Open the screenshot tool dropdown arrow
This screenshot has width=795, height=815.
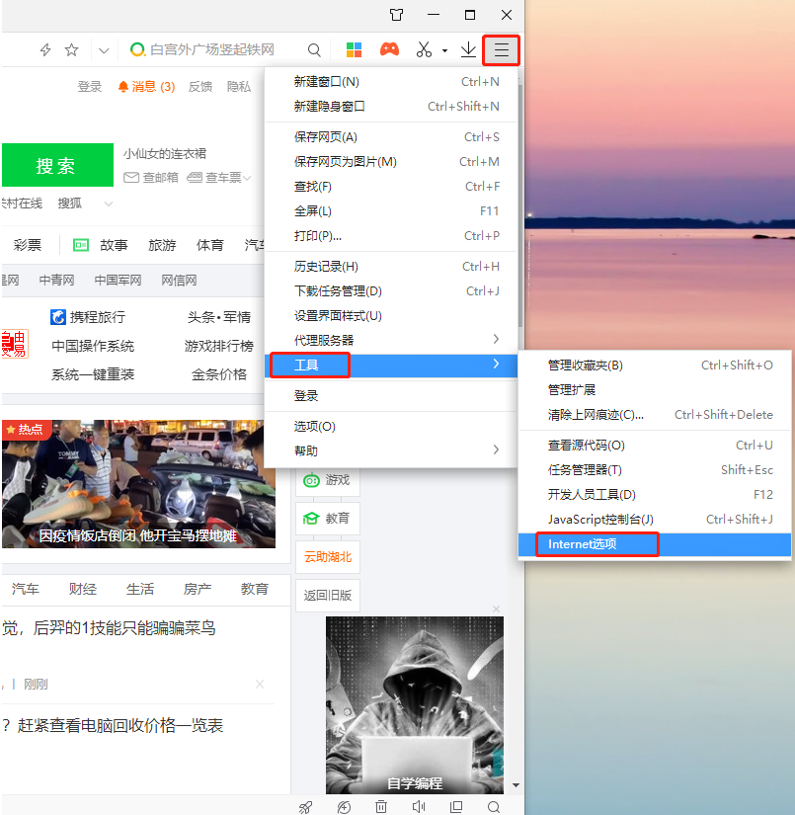(x=444, y=51)
